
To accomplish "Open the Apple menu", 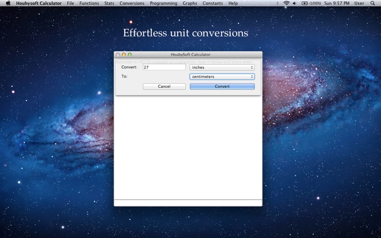I will pyautogui.click(x=8, y=3).
